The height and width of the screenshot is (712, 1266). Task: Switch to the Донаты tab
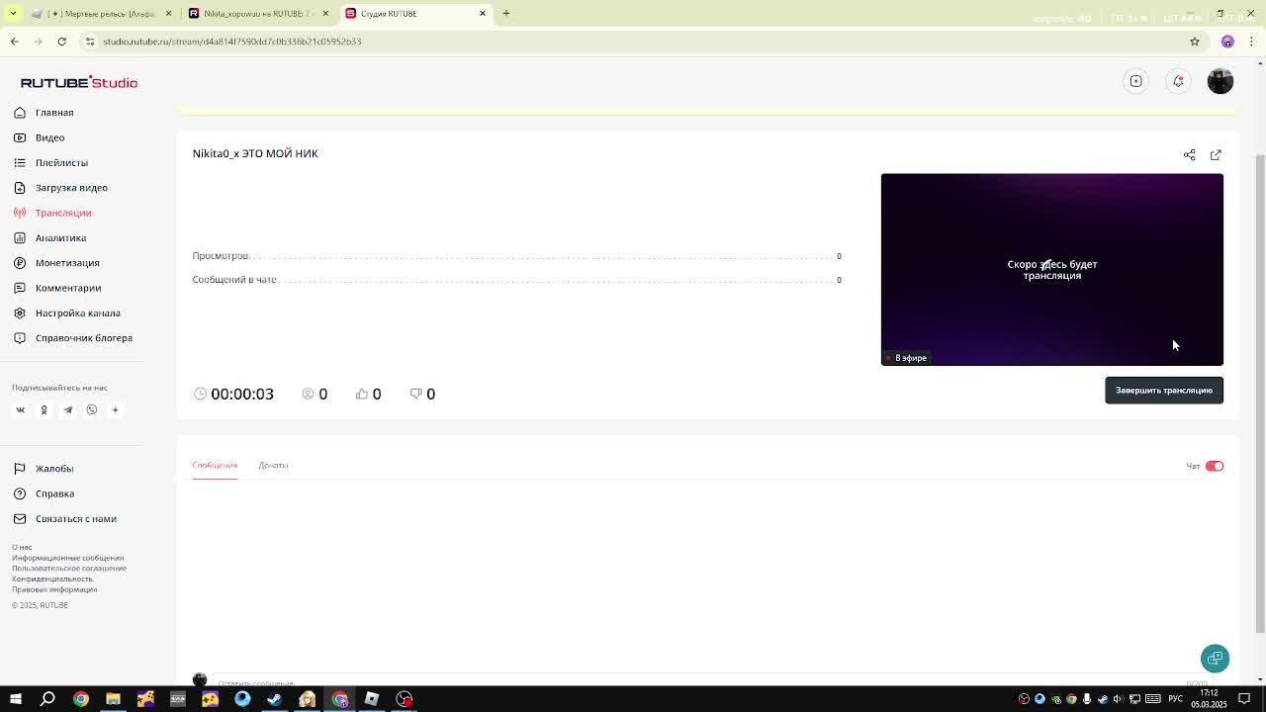click(x=273, y=465)
